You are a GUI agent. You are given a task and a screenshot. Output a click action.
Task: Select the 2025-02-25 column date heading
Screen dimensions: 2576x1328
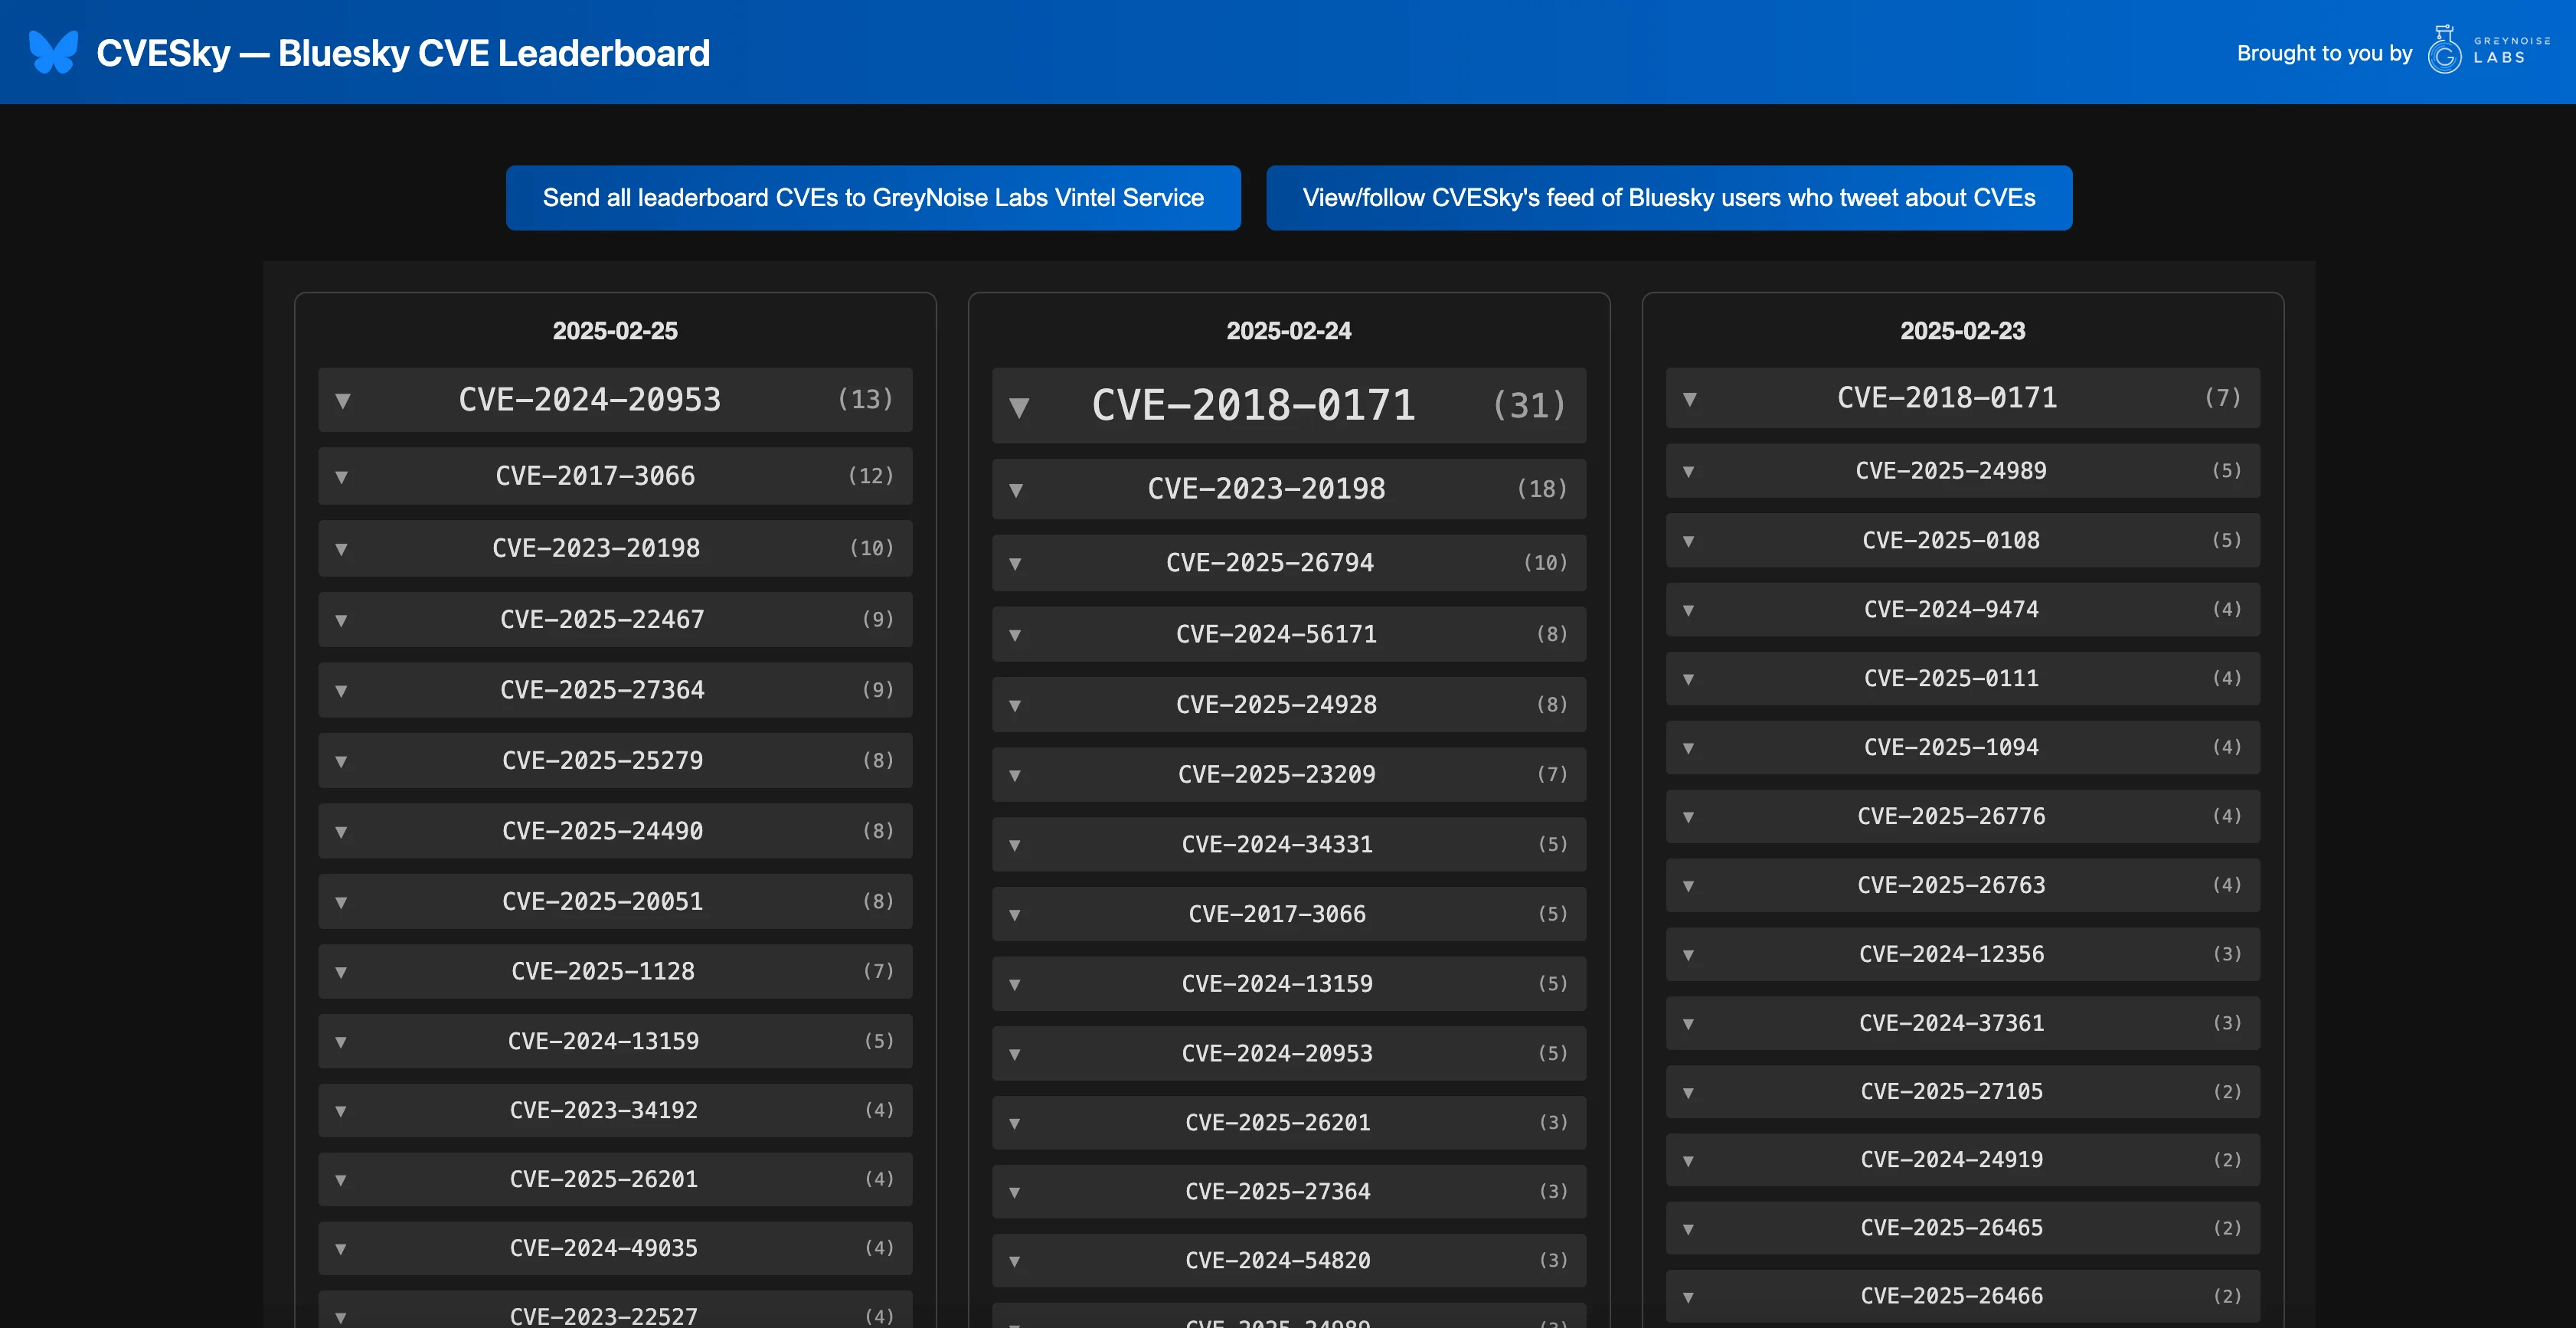point(615,331)
